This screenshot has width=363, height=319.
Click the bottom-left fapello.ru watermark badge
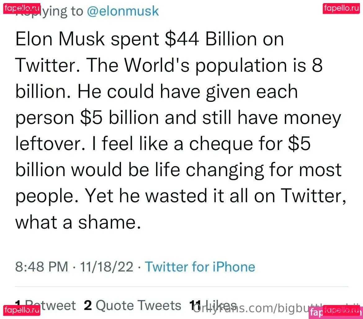pos(22,310)
